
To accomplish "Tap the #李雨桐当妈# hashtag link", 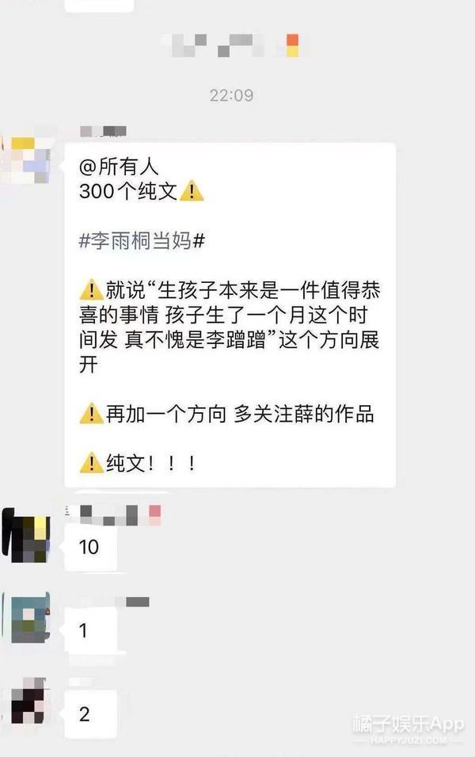I will point(142,240).
